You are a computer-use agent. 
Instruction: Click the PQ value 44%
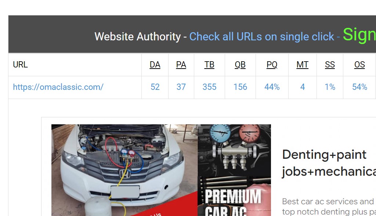point(272,87)
